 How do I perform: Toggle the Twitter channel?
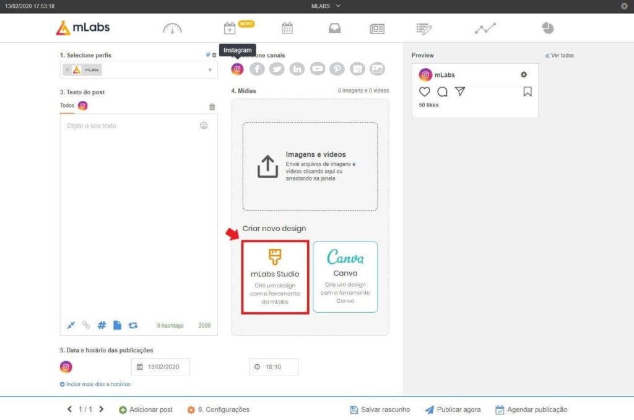(x=277, y=69)
